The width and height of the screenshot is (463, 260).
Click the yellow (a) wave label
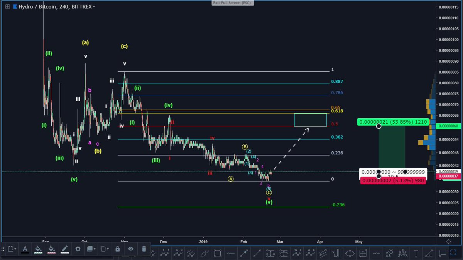85,43
